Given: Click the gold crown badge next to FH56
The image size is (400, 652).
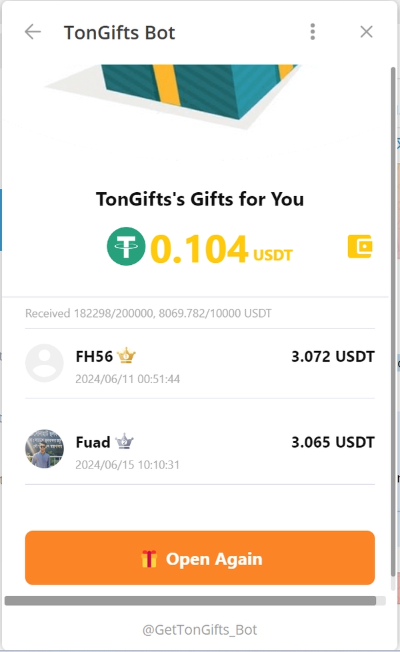Looking at the screenshot, I should [126, 356].
